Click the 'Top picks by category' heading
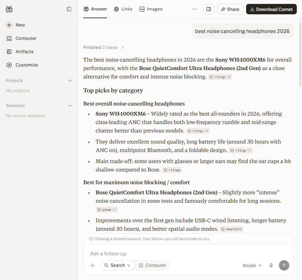Screen dimensions: 302x280 (113, 90)
